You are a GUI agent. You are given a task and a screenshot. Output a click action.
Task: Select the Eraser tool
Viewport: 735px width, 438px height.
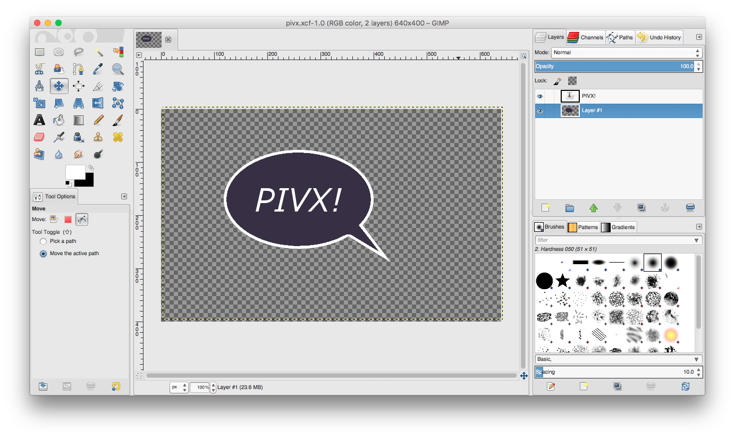[39, 137]
